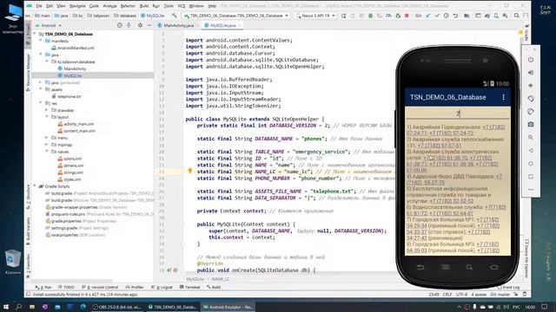Collapse the values folder

(46, 152)
